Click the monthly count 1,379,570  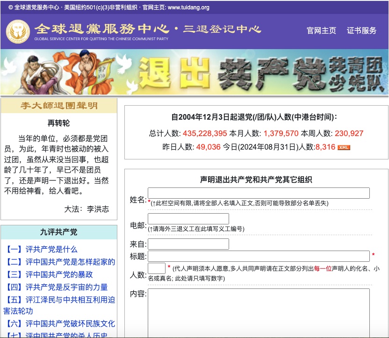281,133
